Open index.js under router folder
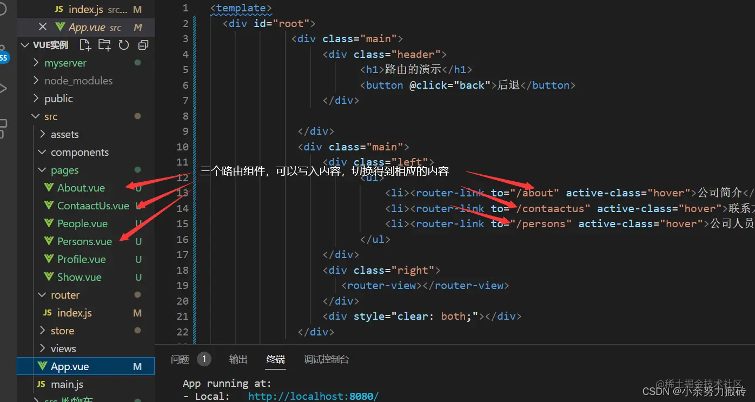Image resolution: width=755 pixels, height=402 pixels. [75, 313]
